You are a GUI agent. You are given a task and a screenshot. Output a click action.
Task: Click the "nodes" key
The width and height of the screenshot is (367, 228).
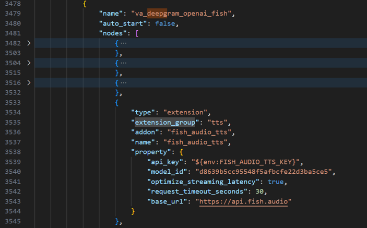point(113,33)
